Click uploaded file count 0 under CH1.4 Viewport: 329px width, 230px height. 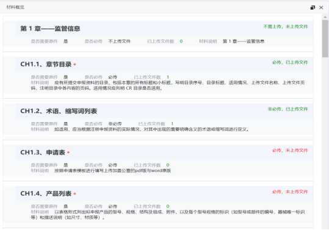coord(168,206)
